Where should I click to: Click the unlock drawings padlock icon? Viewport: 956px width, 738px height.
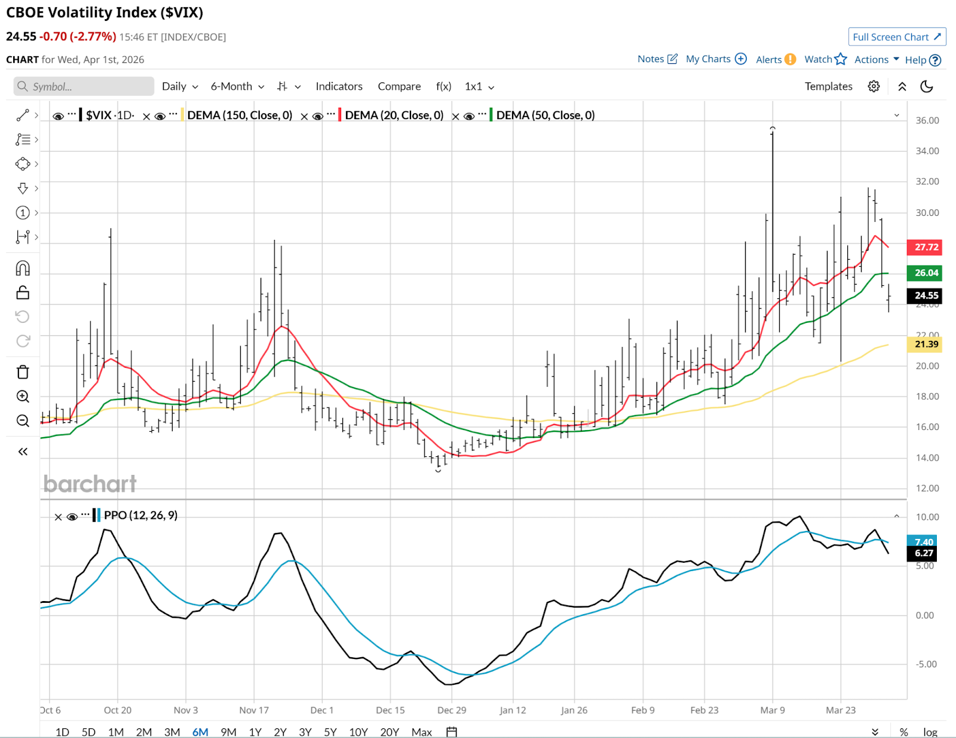coord(23,292)
